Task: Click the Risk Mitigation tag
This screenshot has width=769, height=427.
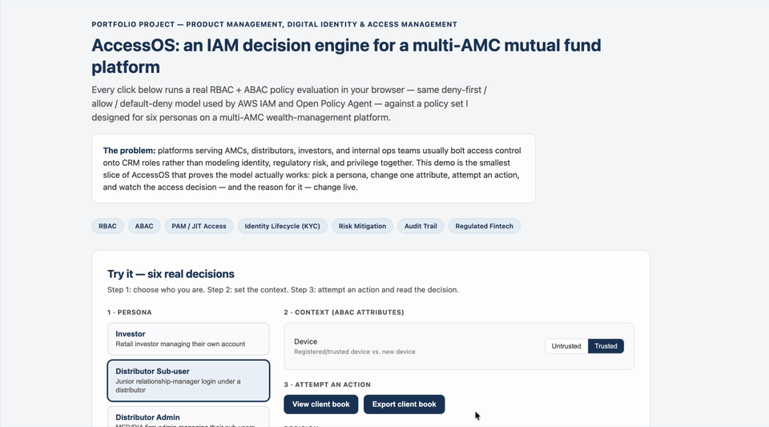Action: pos(362,226)
